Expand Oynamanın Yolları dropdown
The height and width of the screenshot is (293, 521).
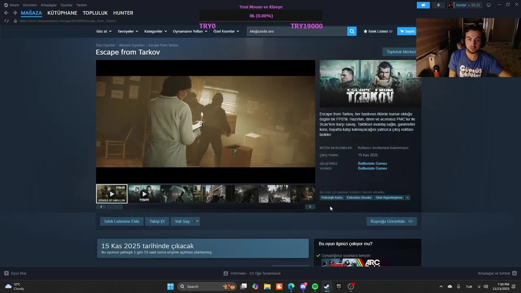(x=190, y=31)
